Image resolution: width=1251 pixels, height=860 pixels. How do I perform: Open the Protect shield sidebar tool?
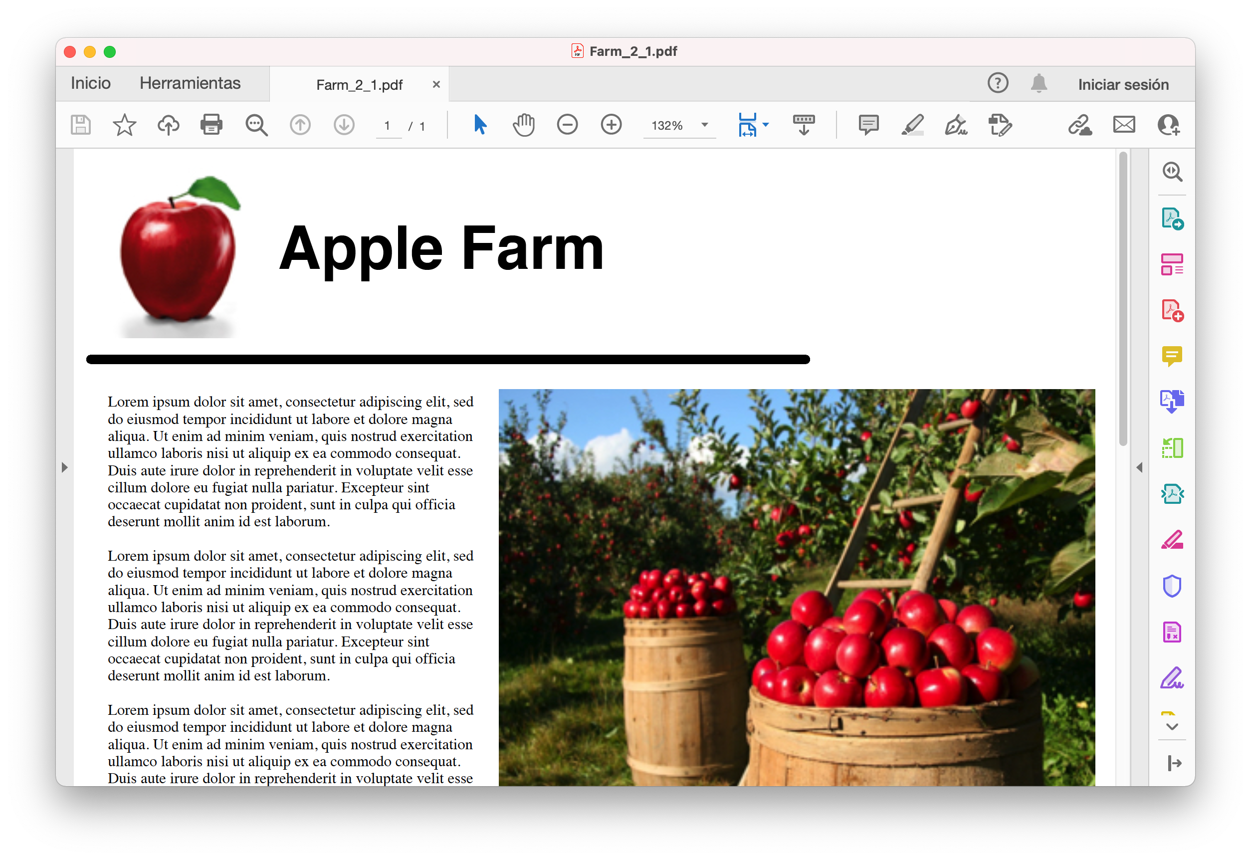1172,586
